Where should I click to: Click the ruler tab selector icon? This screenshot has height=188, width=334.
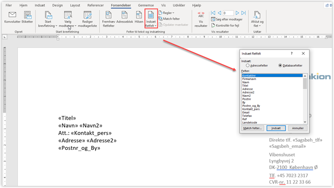4,37
